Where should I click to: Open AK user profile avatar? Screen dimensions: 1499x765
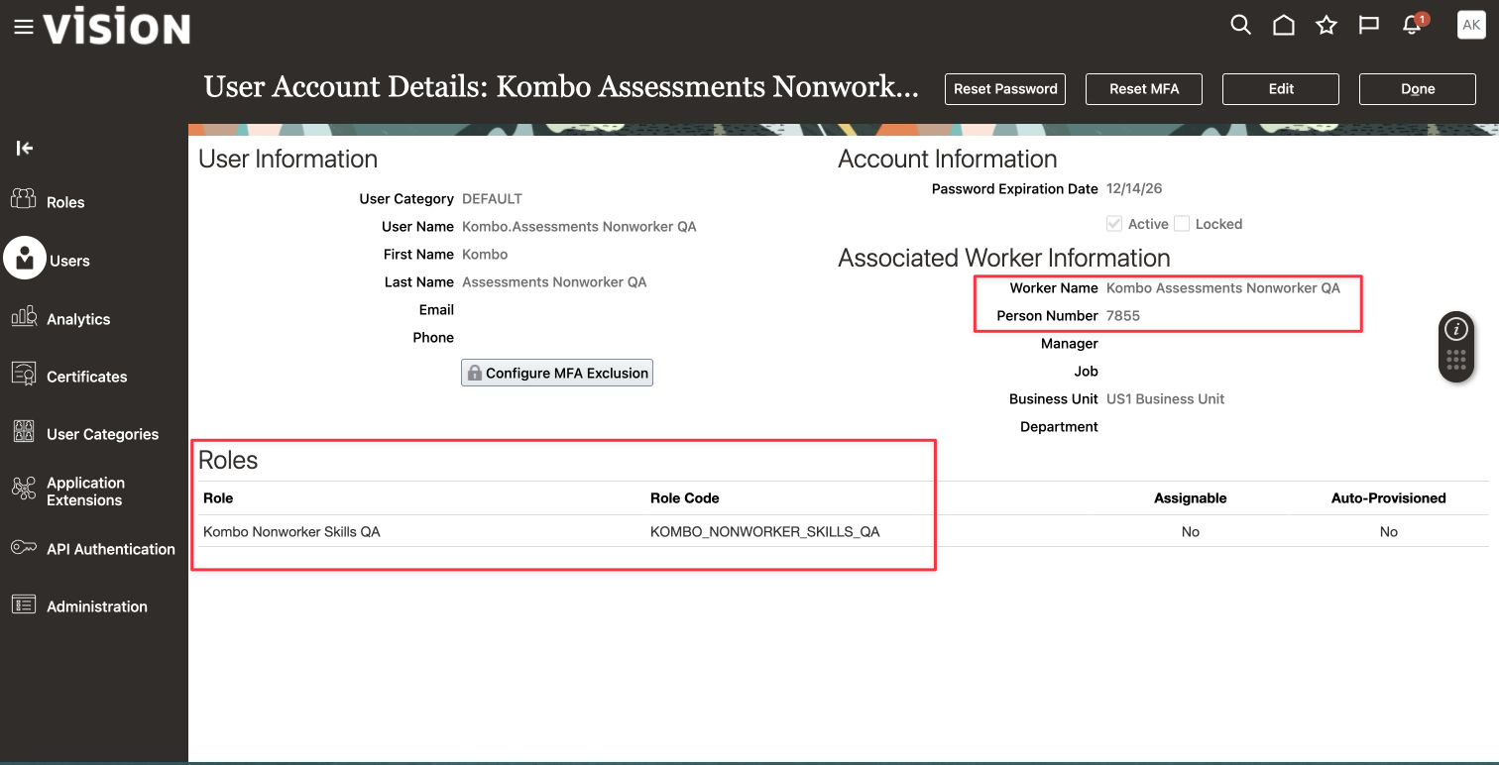tap(1471, 25)
